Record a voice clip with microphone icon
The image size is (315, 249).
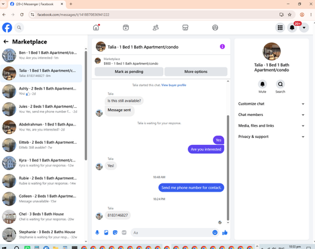(97, 233)
